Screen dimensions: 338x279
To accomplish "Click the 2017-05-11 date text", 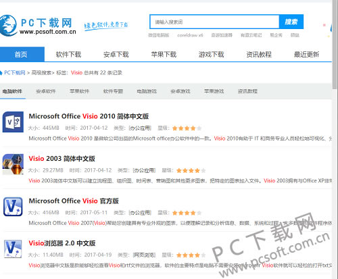I will (94, 213).
